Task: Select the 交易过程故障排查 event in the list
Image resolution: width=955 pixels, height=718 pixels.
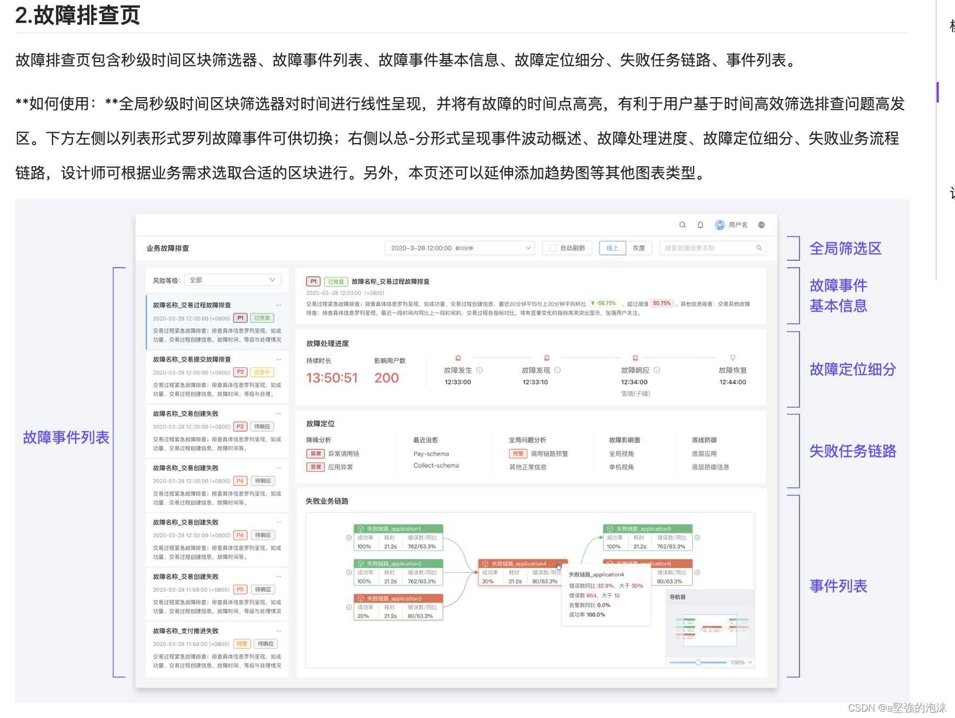Action: (x=217, y=322)
